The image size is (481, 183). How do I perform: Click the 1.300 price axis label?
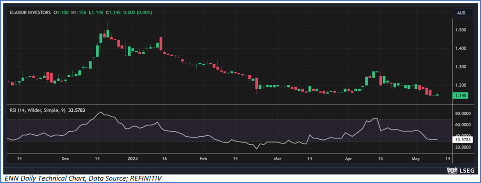click(x=461, y=67)
